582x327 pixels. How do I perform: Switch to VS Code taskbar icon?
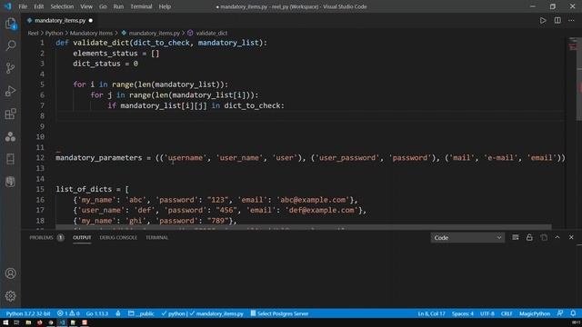coord(62,322)
